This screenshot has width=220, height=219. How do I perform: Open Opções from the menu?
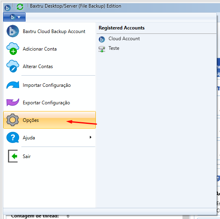pyautogui.click(x=50, y=120)
